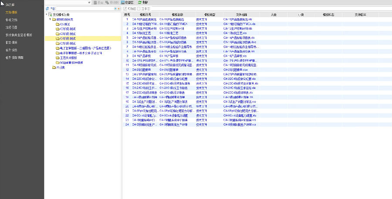Open 文档模板 in the left sidebar
Screen dimensions: 392x199
(11, 12)
